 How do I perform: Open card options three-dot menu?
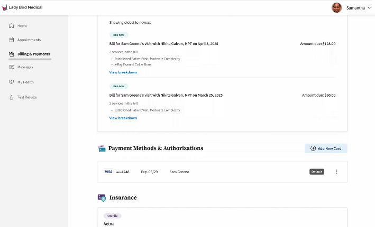click(336, 172)
